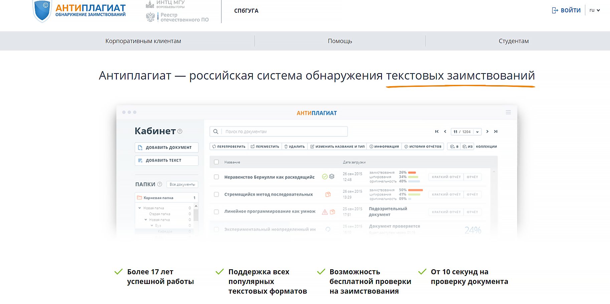Check the Стремящийся метод document checkbox
The image size is (610, 304).
point(216,194)
